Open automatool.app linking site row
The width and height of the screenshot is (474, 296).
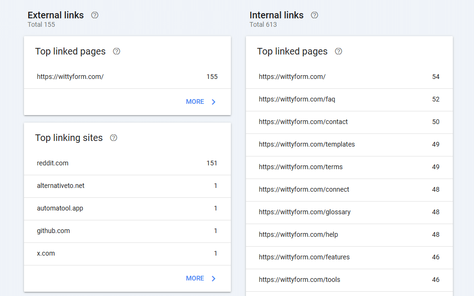(x=127, y=209)
